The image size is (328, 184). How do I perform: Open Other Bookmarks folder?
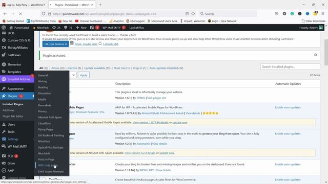[314, 21]
